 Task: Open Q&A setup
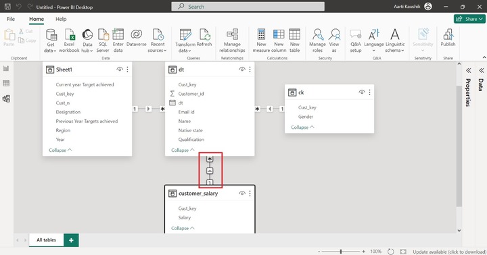click(356, 40)
